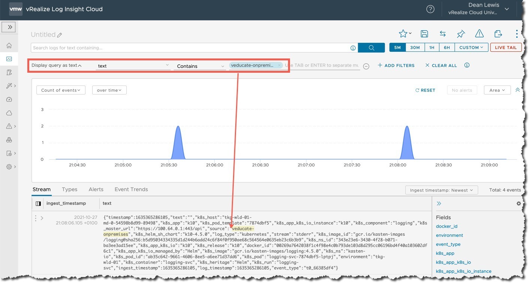Collapse the Fields panel chevron
This screenshot has height=283, width=529.
(439, 204)
